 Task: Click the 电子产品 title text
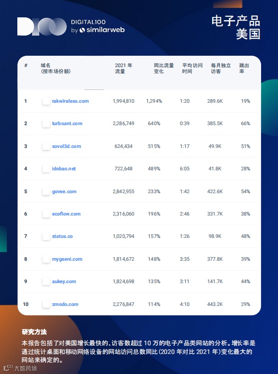(x=236, y=21)
